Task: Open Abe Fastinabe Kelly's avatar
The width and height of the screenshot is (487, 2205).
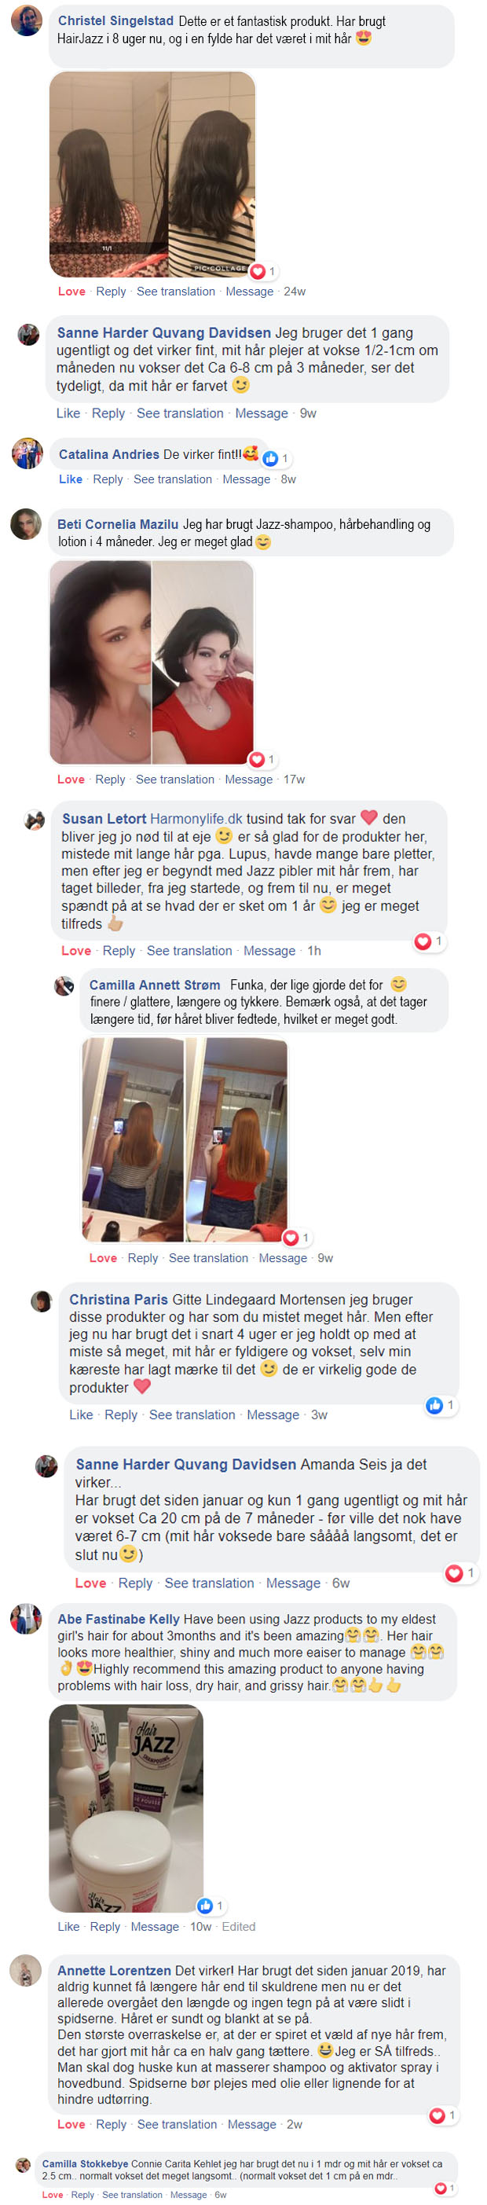Action: point(26,1619)
